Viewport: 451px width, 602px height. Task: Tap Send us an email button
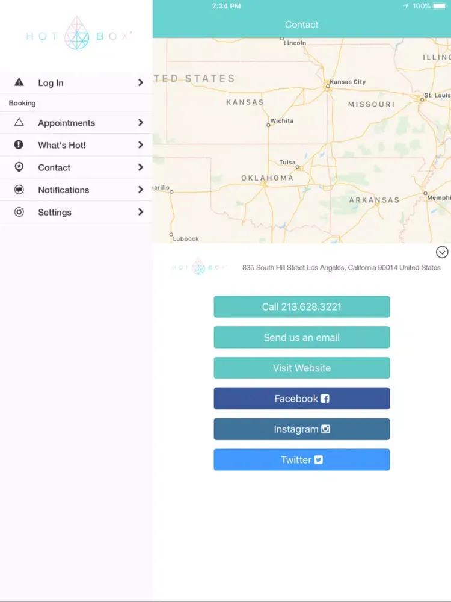302,338
